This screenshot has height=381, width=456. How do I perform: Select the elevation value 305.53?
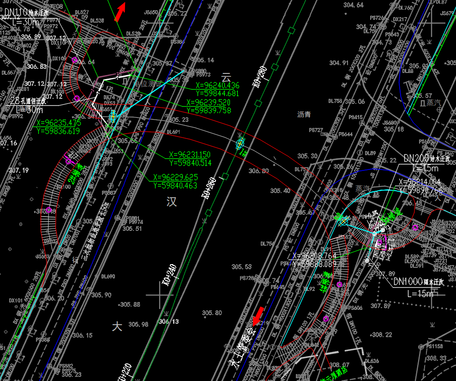coord(241,266)
